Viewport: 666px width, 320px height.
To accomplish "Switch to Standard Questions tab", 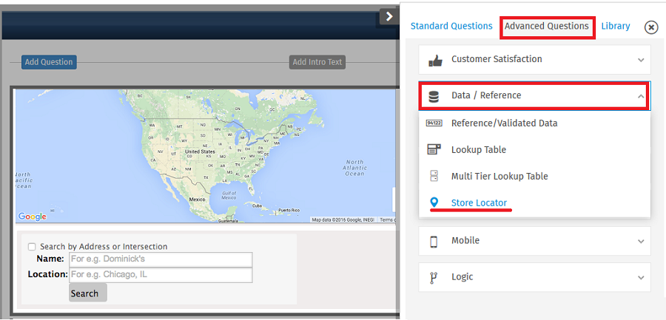I will pyautogui.click(x=451, y=27).
